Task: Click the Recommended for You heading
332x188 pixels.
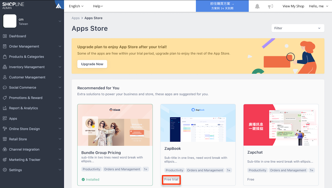Action: (x=98, y=88)
